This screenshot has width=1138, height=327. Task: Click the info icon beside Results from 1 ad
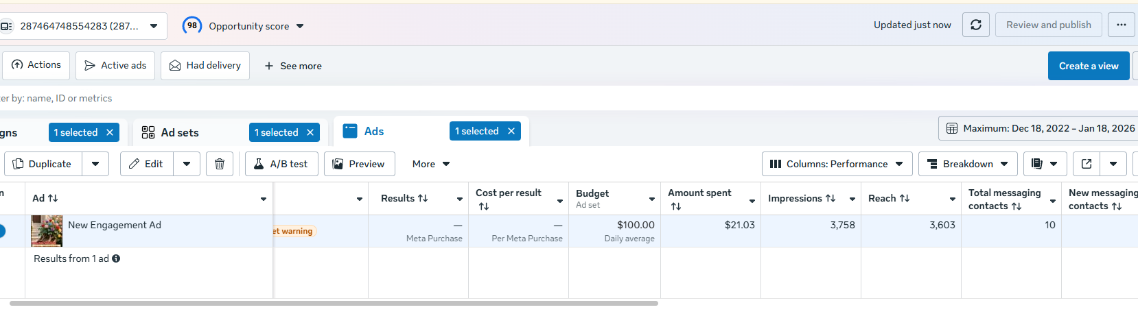[116, 258]
